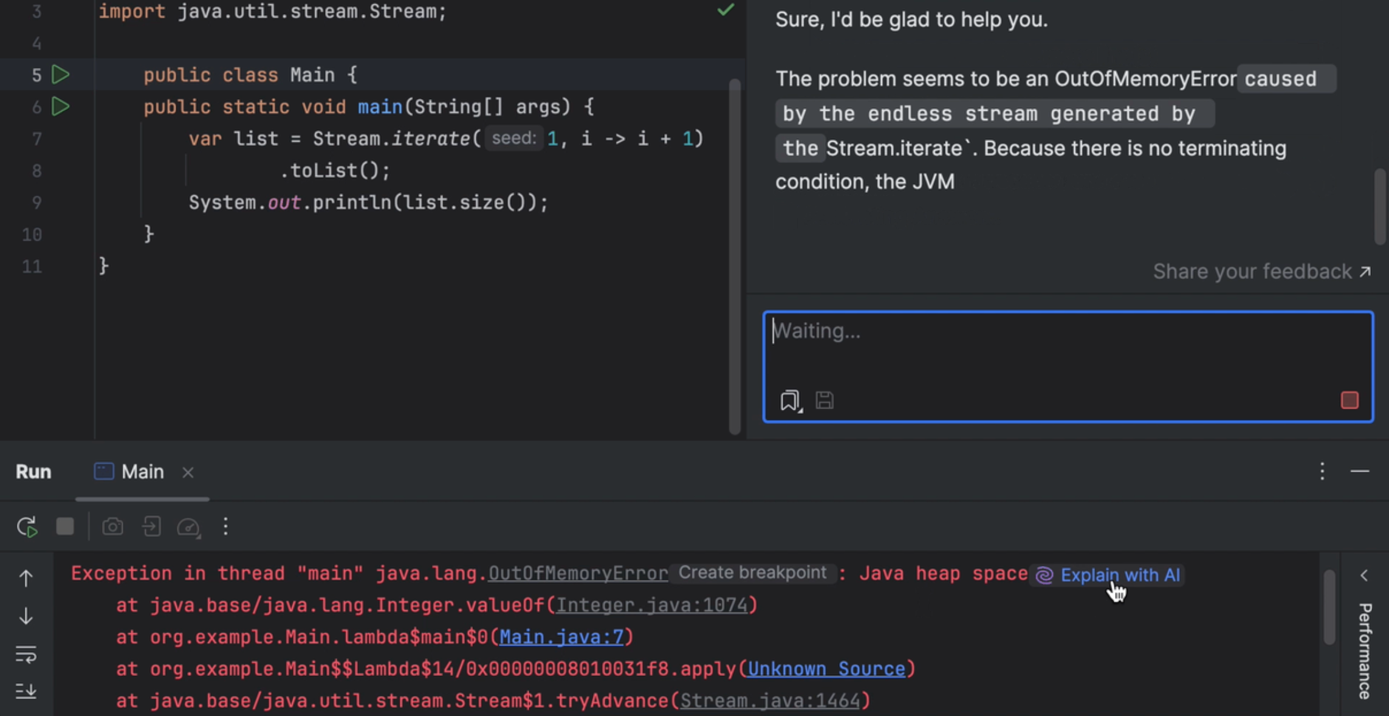Enable scroll to end in console output
1389x716 pixels.
(25, 692)
